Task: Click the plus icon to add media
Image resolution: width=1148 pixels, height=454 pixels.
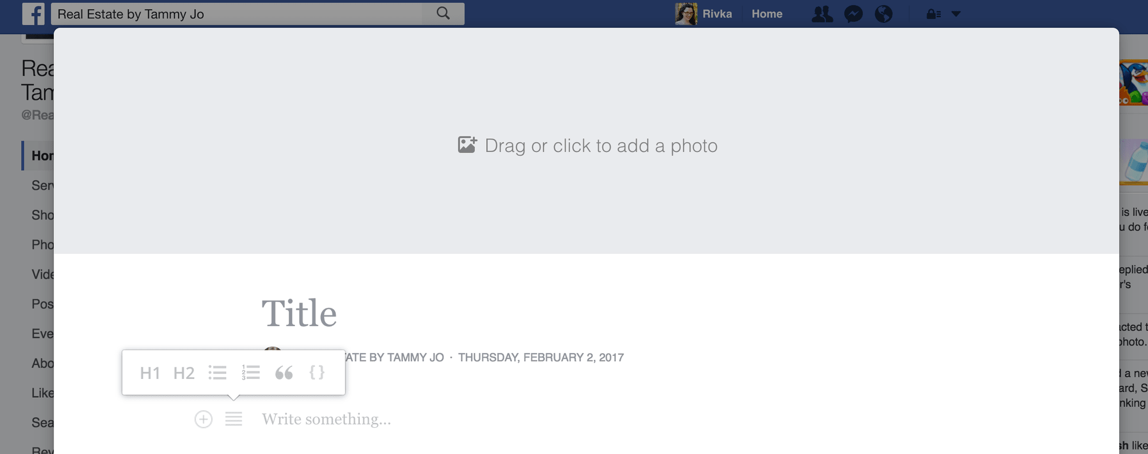Action: tap(203, 419)
